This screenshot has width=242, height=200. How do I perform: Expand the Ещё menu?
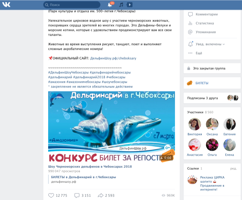199,53
